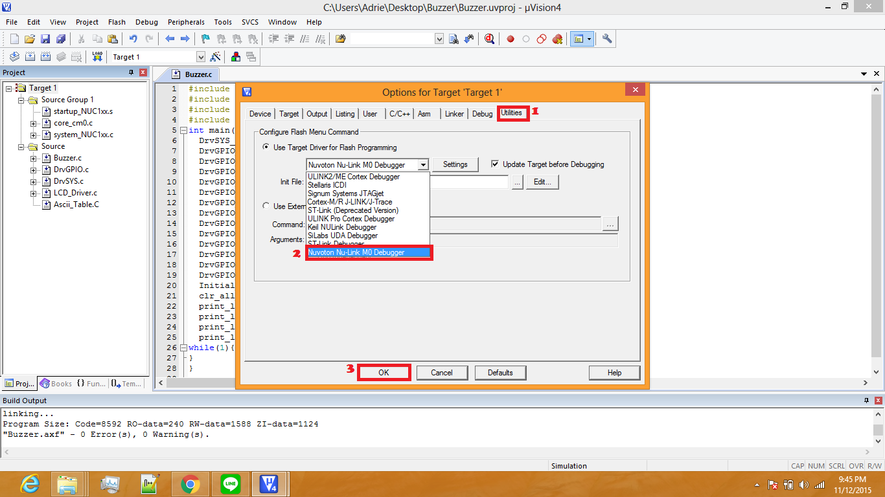Undo the last edit via the toolbar

click(x=133, y=39)
